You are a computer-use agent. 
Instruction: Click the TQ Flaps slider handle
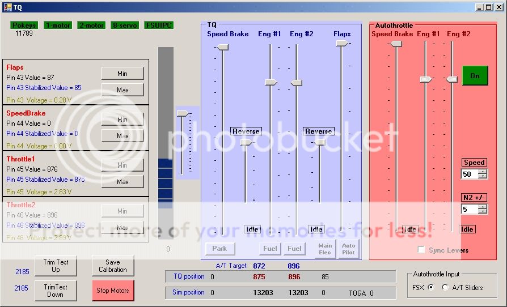click(341, 44)
